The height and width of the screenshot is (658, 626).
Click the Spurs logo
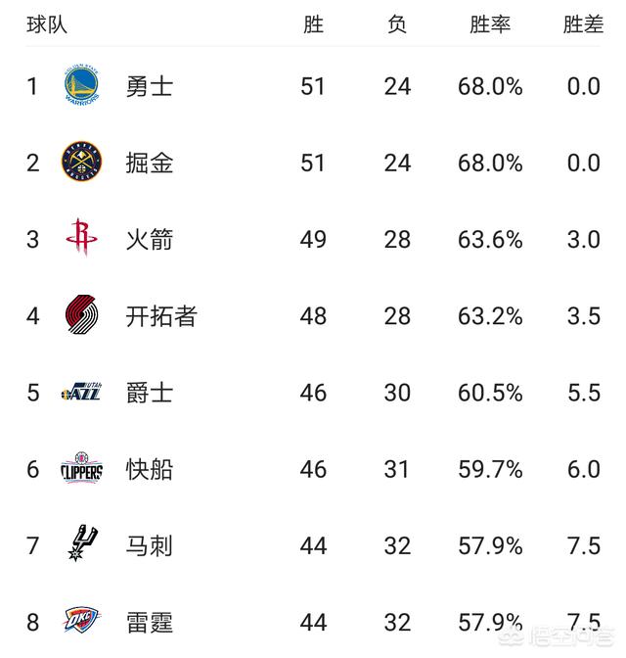click(83, 543)
